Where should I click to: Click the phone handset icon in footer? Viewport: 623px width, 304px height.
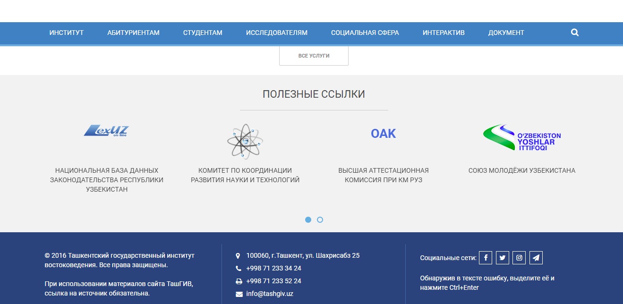tap(238, 269)
